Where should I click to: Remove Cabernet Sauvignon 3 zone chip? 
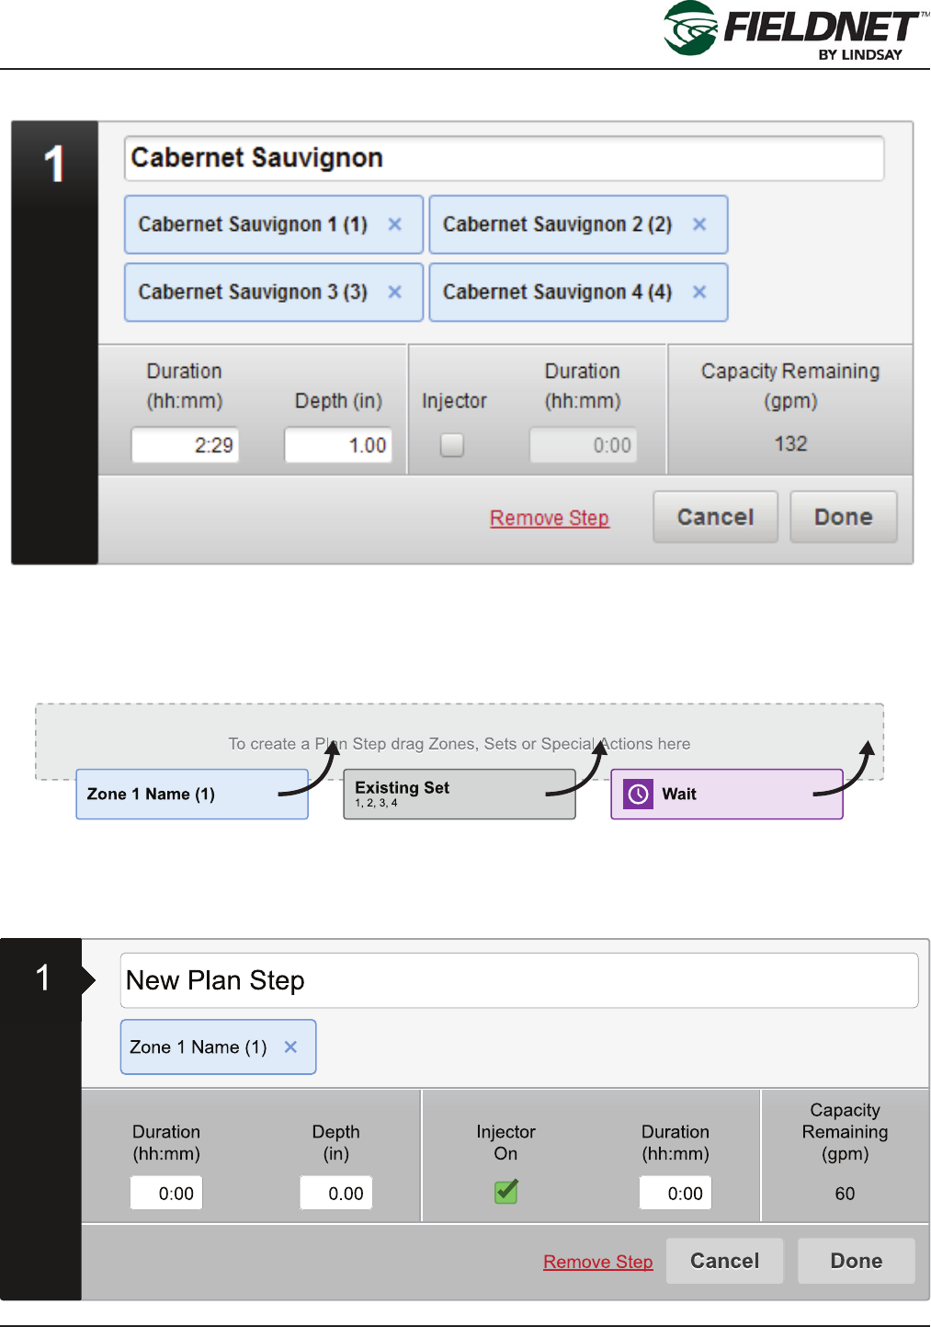pos(395,292)
